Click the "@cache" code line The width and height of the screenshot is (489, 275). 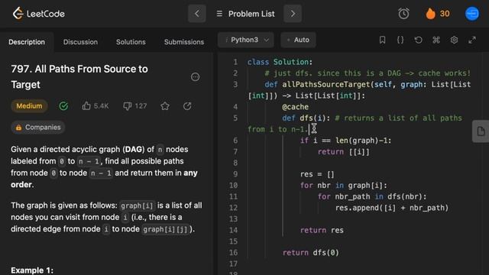coord(295,107)
